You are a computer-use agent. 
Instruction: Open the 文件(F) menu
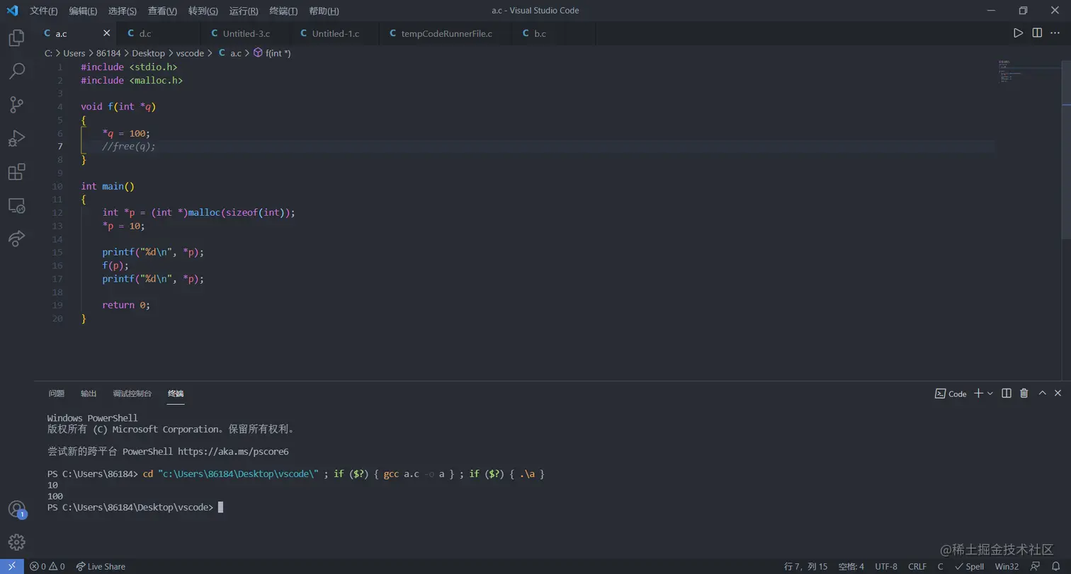44,11
